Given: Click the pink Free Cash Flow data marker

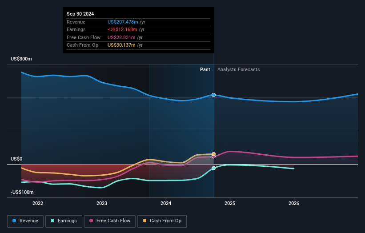Looking at the screenshot, I should click(x=213, y=157).
